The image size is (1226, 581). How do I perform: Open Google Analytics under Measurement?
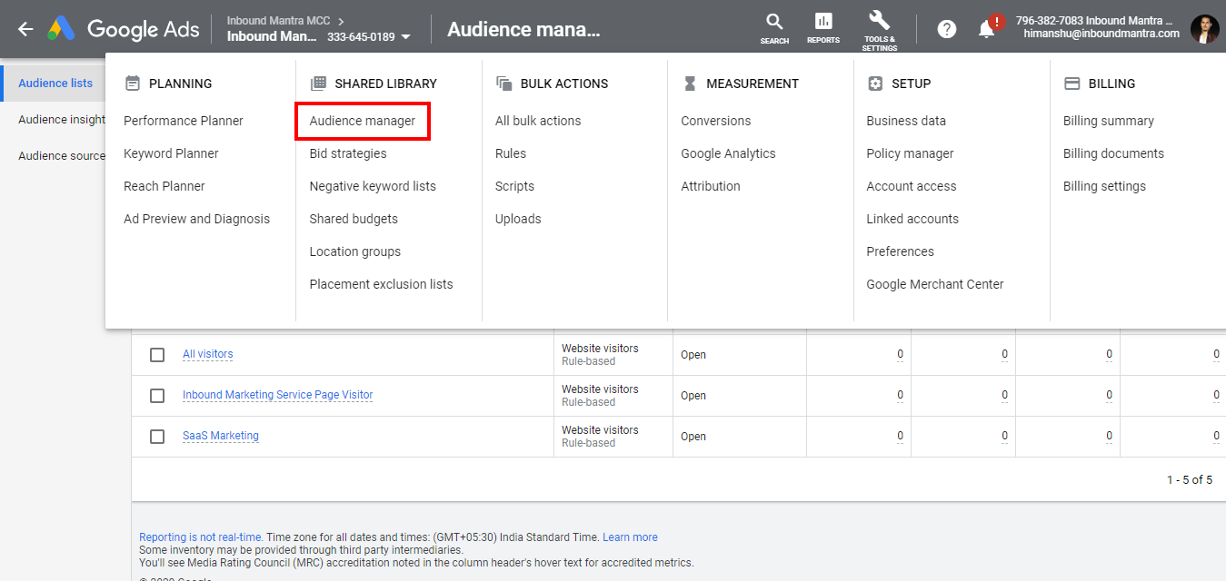(x=728, y=153)
